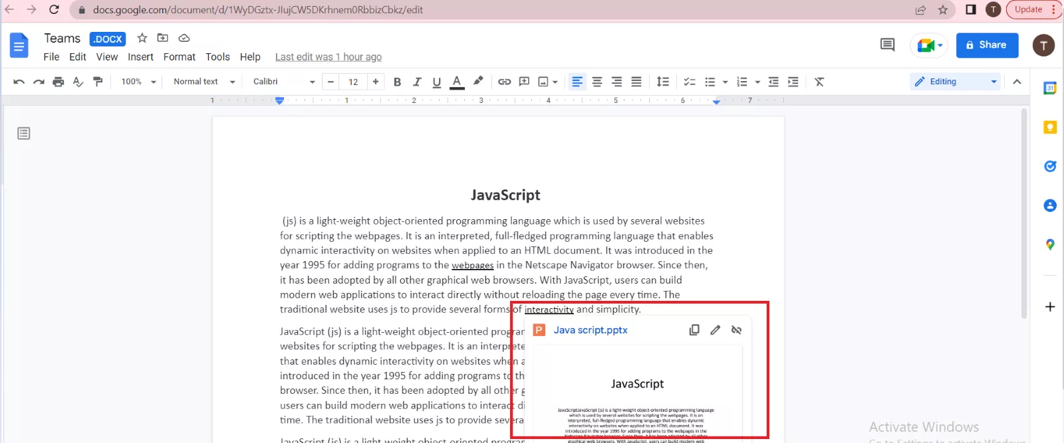
Task: Open the comment history icon
Action: pos(887,45)
